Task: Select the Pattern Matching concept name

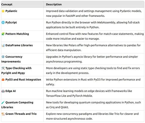Action: click(x=17, y=34)
